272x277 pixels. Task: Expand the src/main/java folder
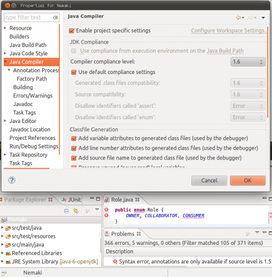click(x=2, y=244)
